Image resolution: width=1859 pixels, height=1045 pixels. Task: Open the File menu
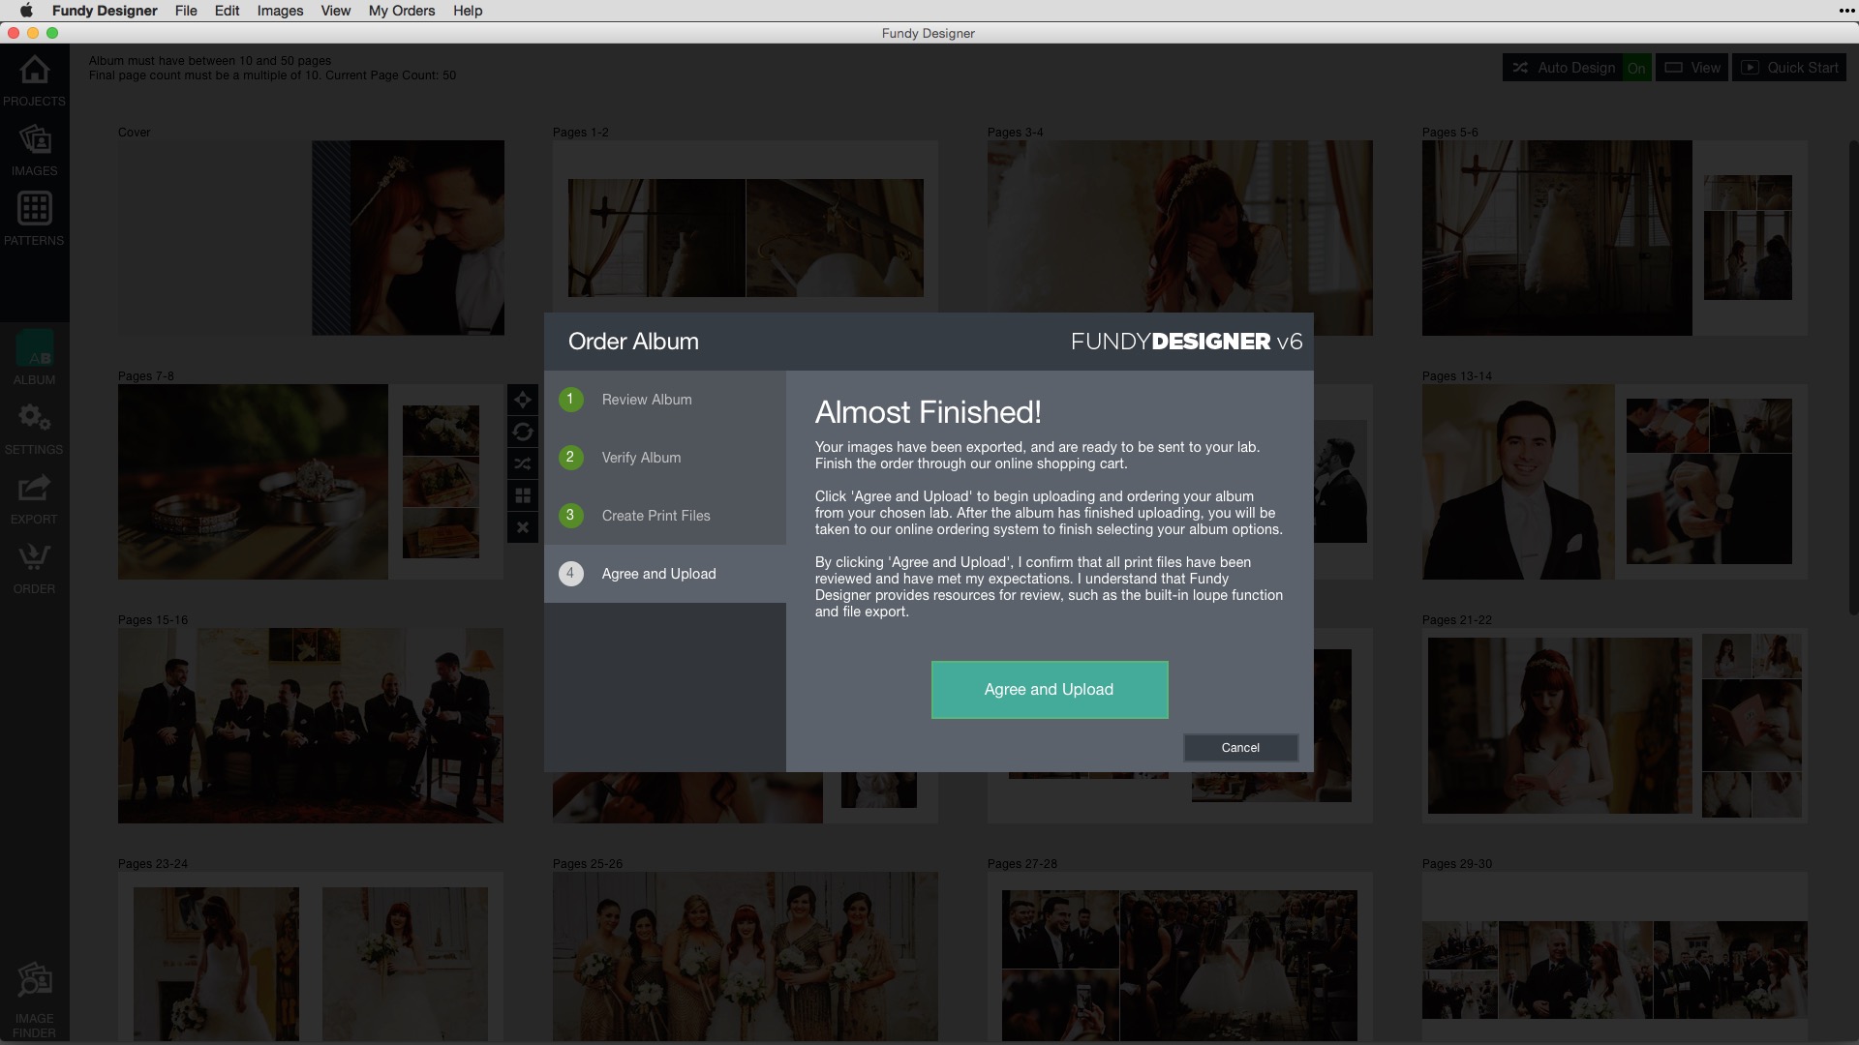pos(186,11)
